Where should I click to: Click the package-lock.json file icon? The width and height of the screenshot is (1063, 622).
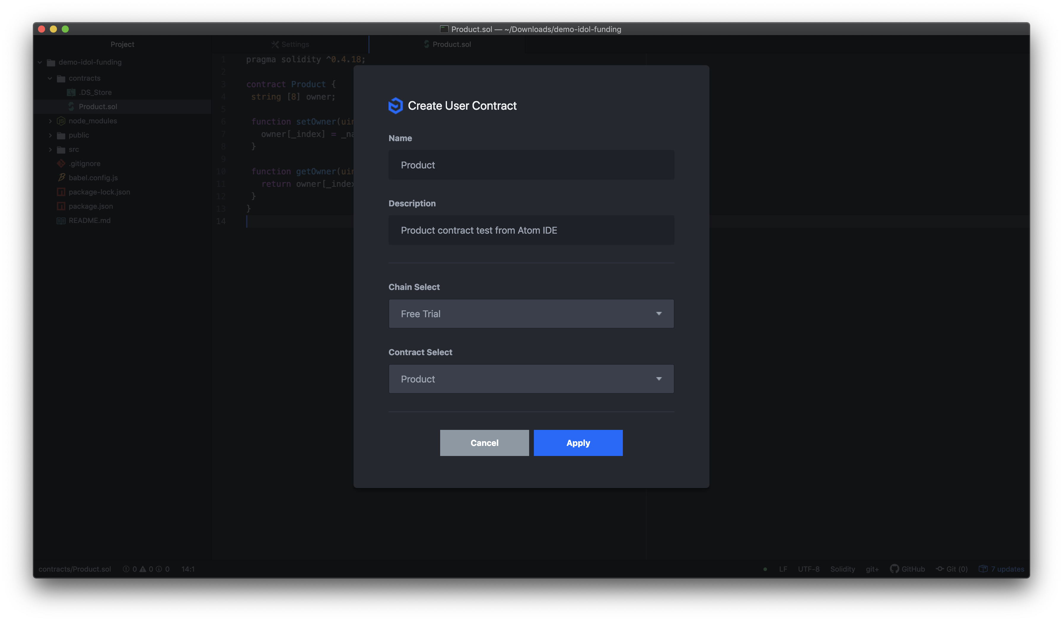coord(61,192)
